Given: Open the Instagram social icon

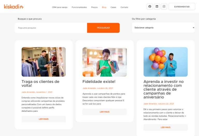Looking at the screenshot, I should tap(164, 6).
